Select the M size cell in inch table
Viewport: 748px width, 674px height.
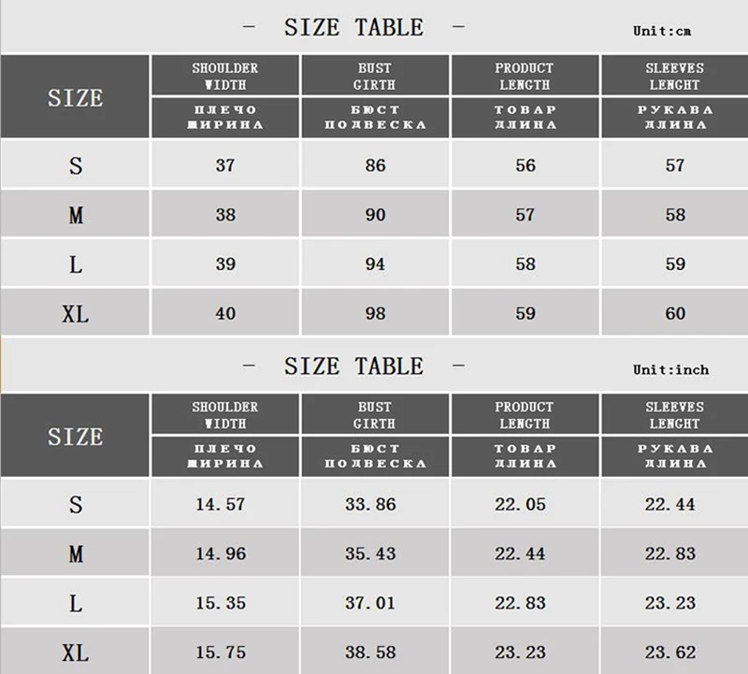pos(75,553)
